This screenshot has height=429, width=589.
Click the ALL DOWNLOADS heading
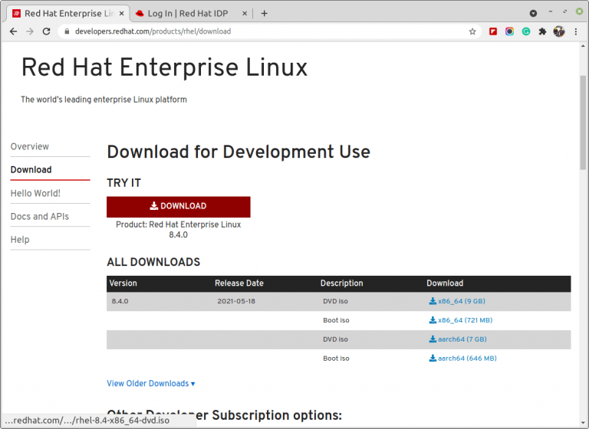tap(153, 262)
